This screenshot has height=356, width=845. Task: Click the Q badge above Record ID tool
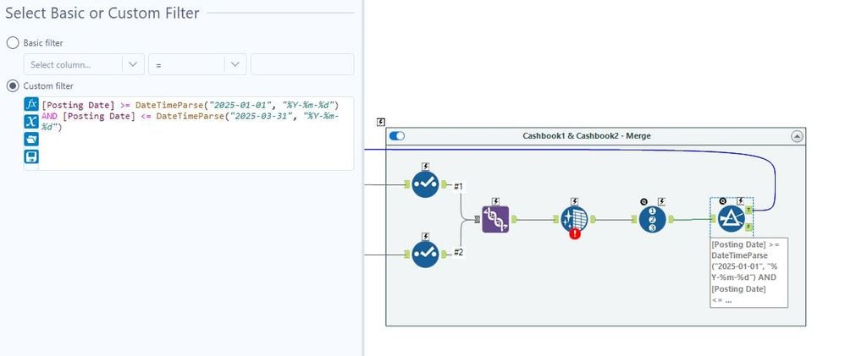pos(643,201)
